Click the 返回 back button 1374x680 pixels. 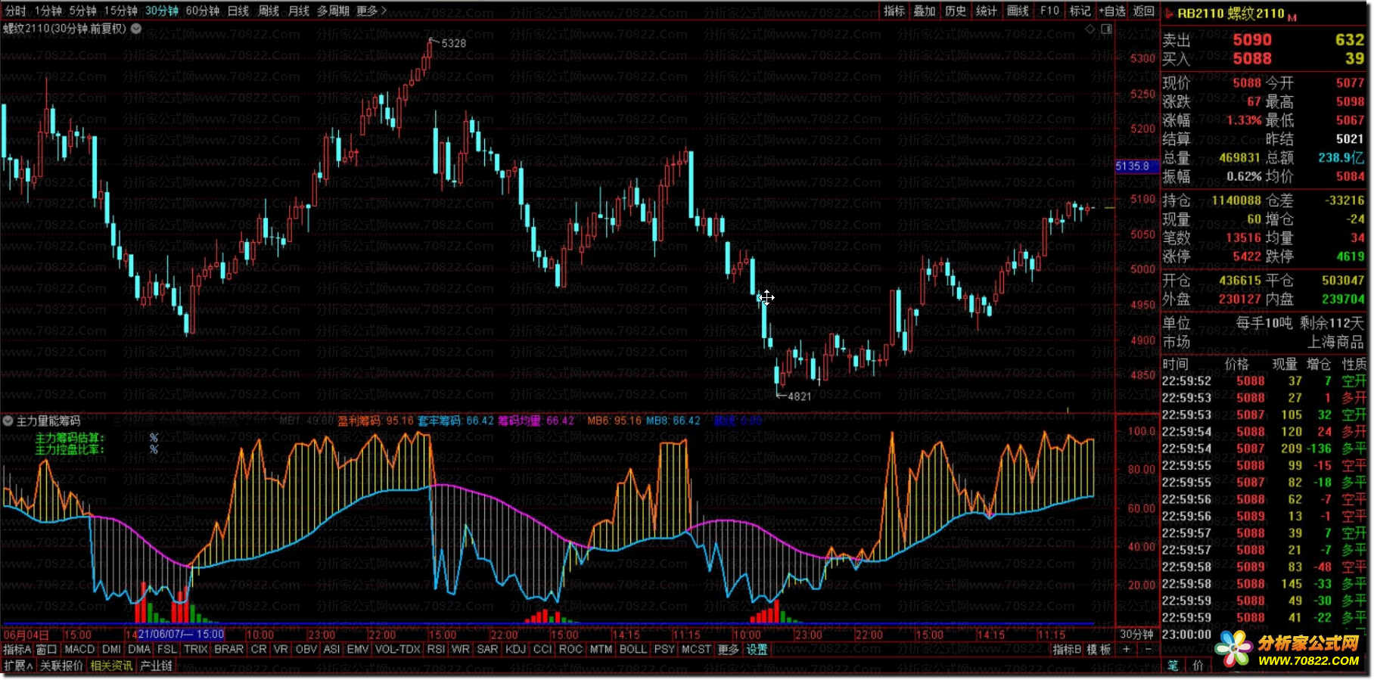1144,11
